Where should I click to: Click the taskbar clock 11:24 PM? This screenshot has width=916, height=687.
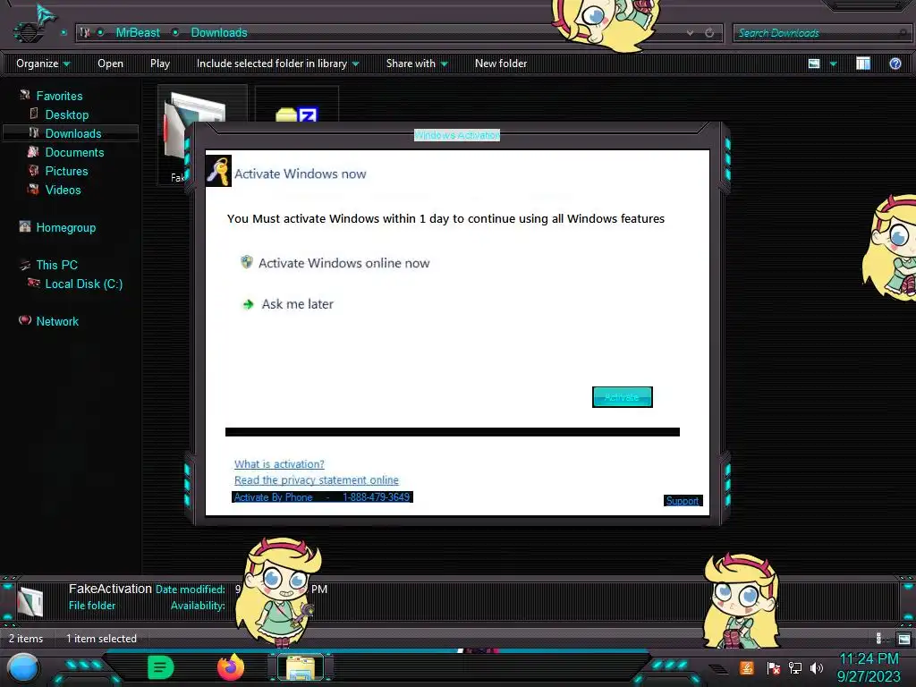tap(869, 659)
